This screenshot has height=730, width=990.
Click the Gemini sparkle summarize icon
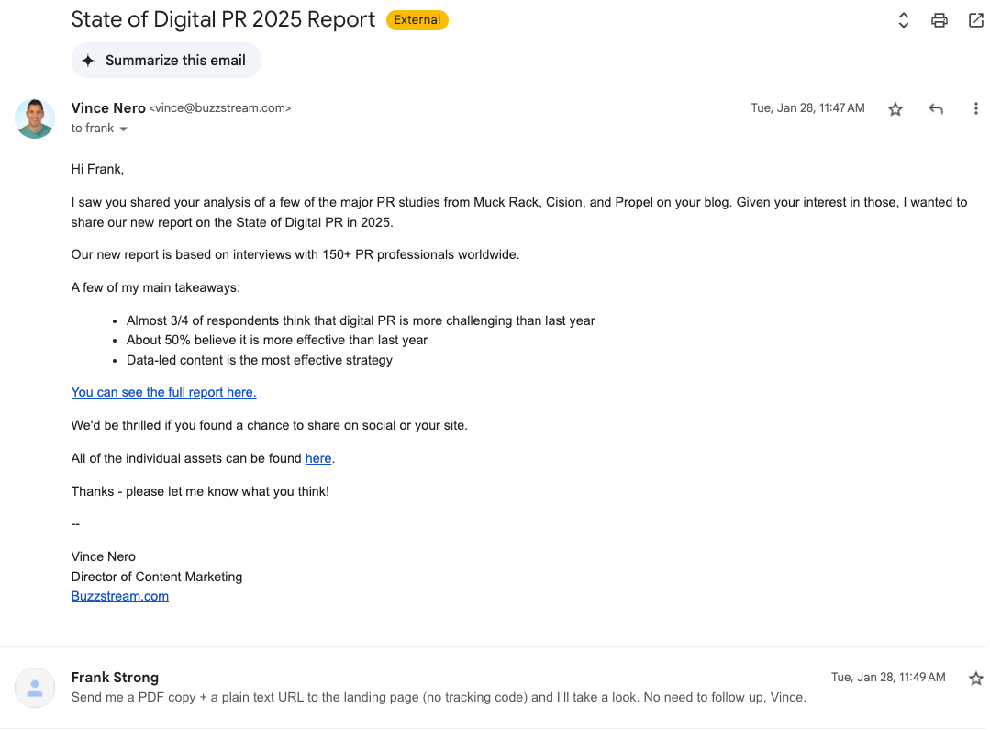pyautogui.click(x=88, y=61)
